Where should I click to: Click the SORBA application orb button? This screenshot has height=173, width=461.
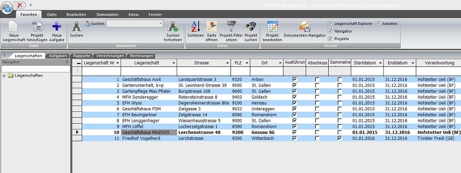tap(7, 7)
